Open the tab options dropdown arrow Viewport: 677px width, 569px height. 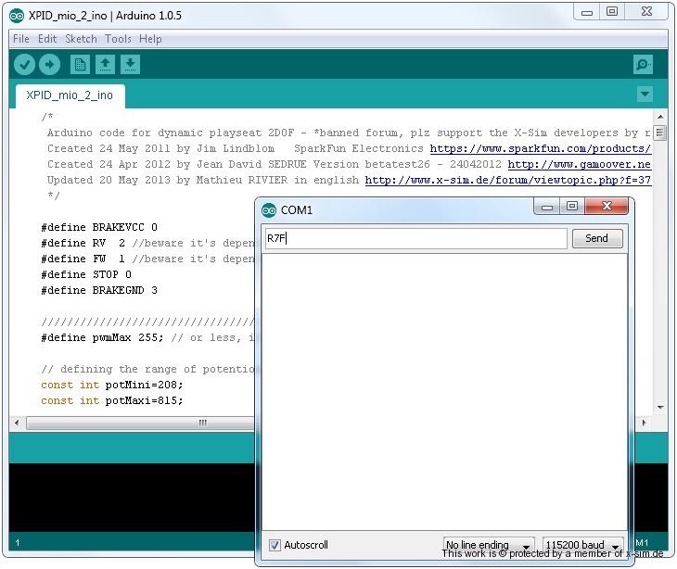[x=645, y=95]
